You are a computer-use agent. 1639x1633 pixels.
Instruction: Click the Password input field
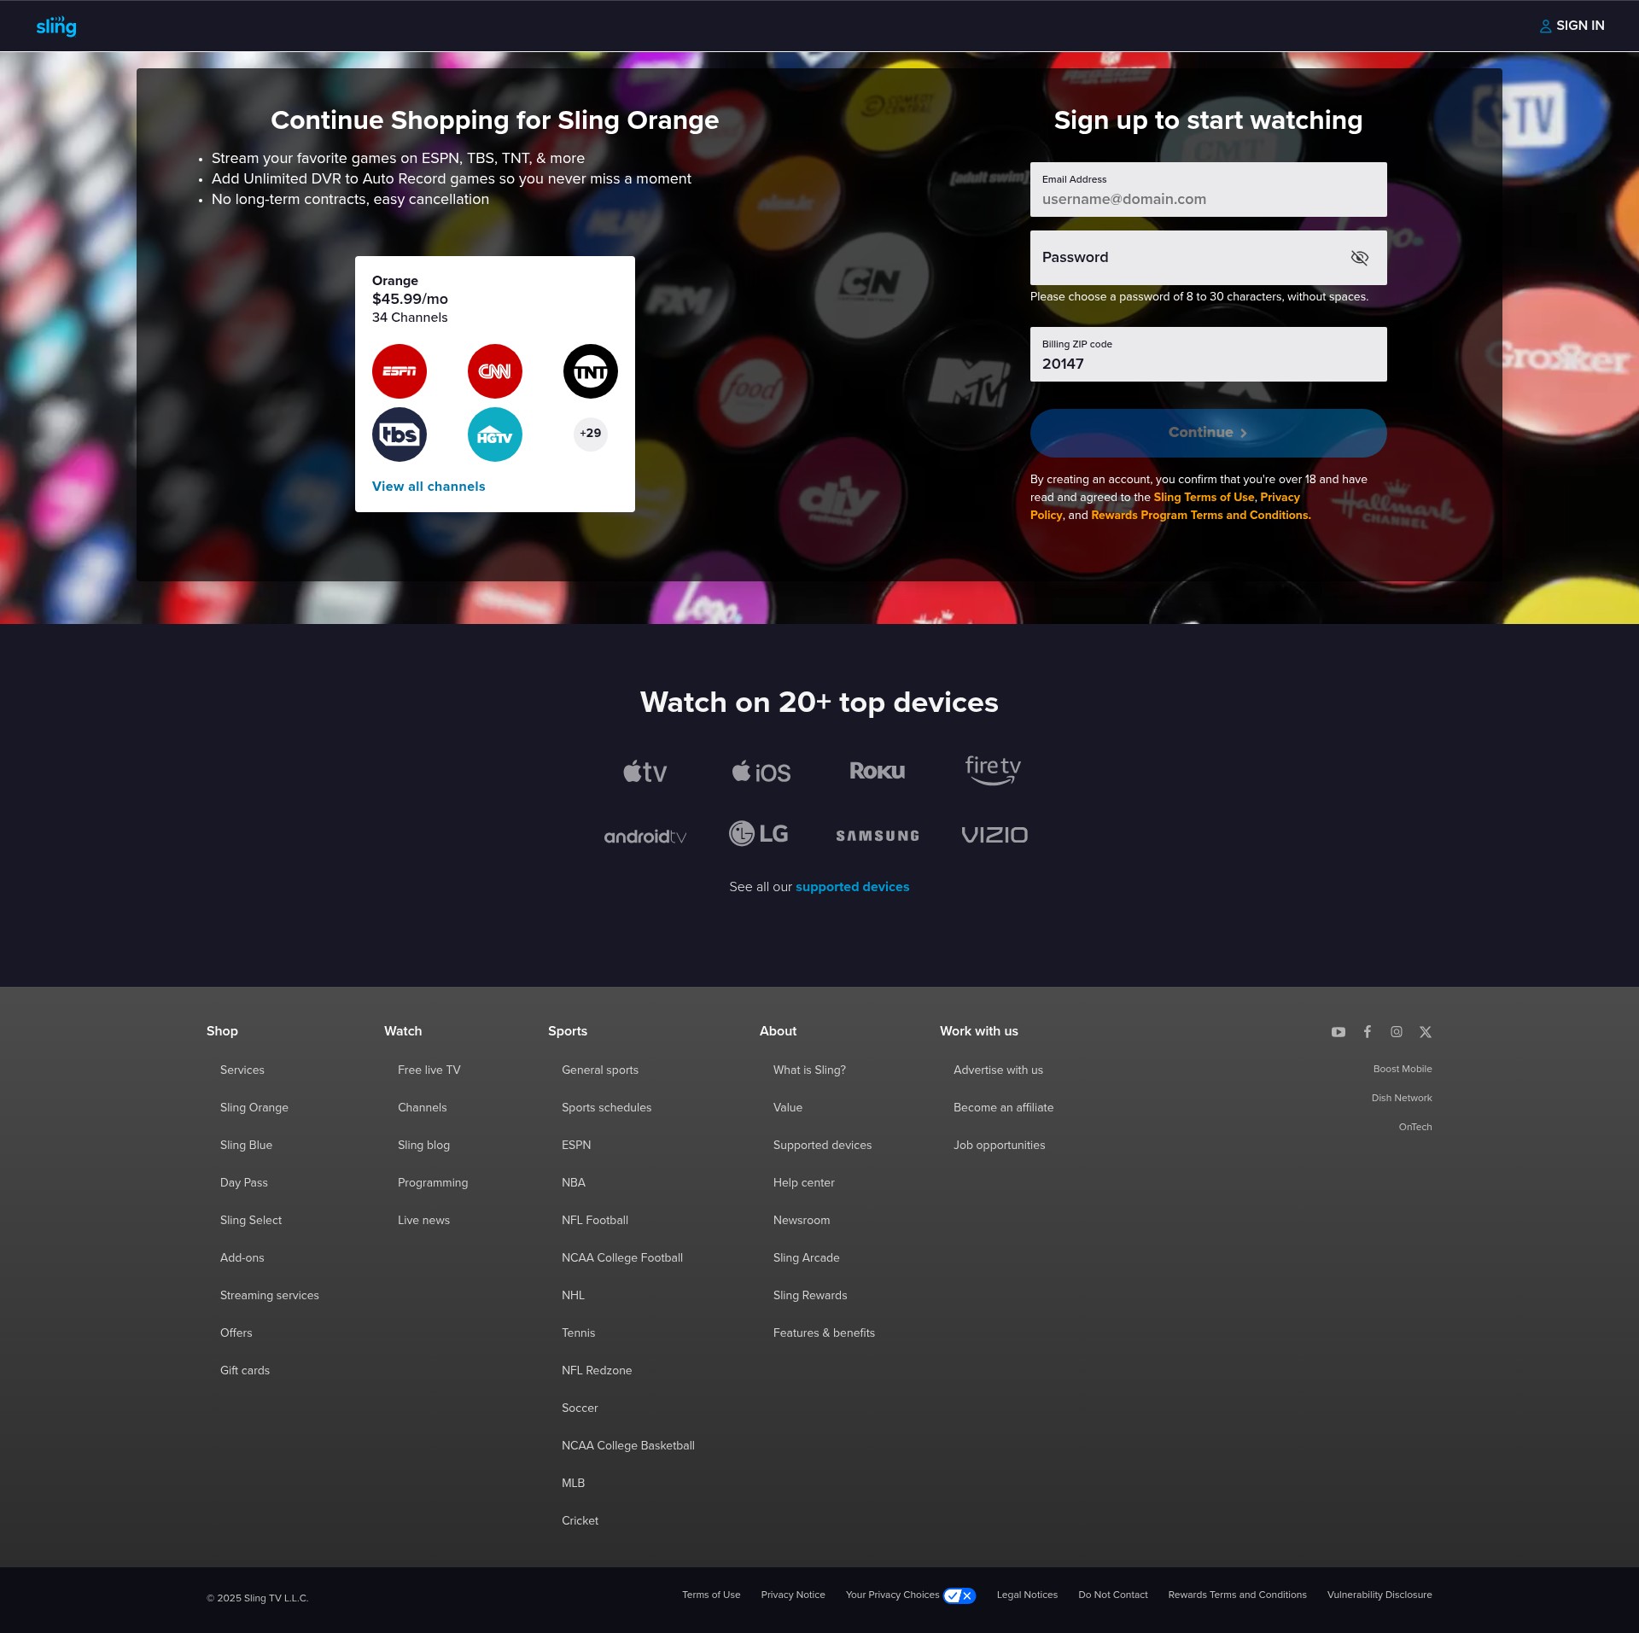pyautogui.click(x=1209, y=258)
